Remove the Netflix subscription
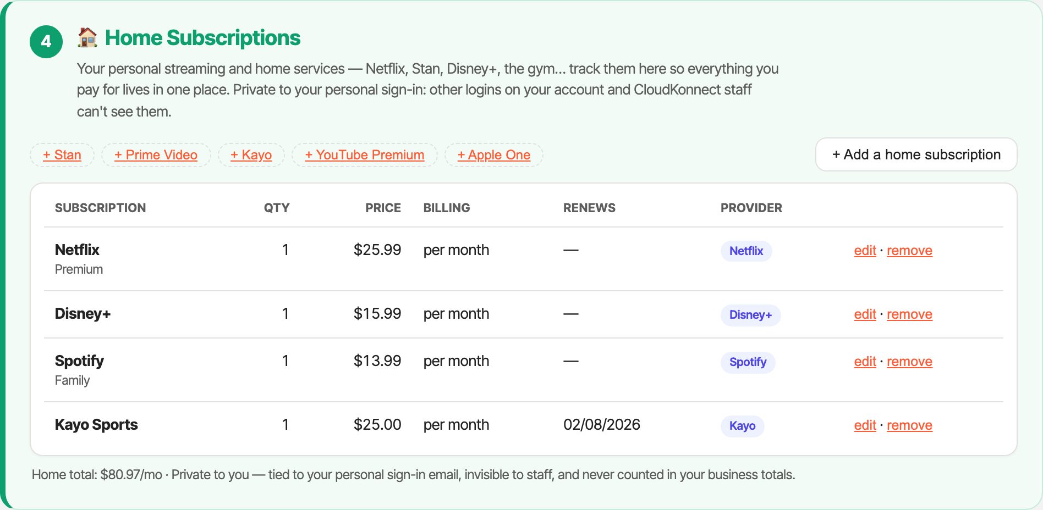The height and width of the screenshot is (510, 1043). (x=909, y=251)
